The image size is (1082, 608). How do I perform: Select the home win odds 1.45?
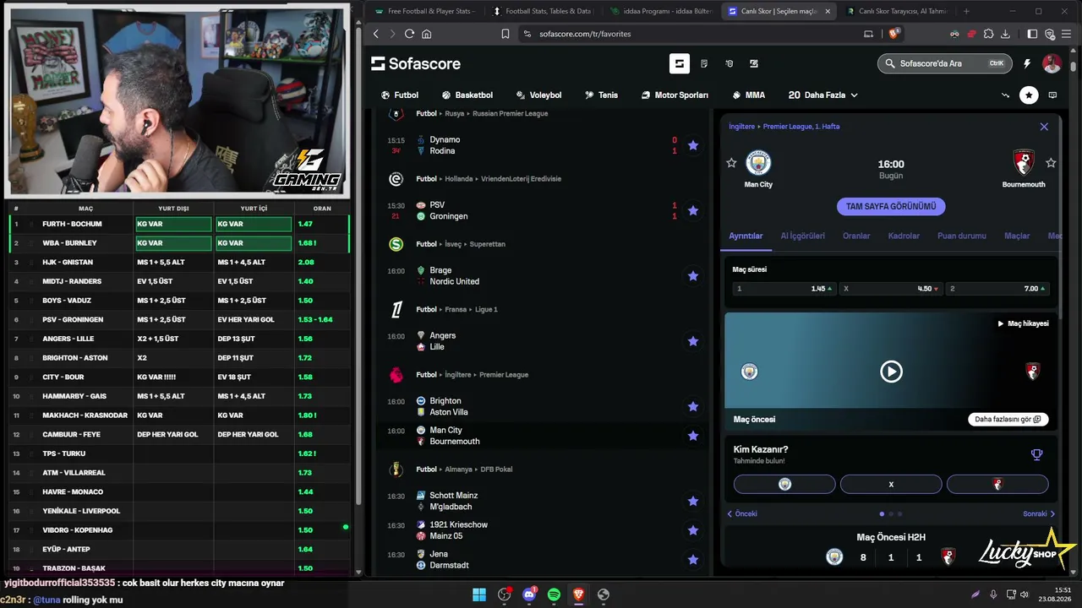784,289
